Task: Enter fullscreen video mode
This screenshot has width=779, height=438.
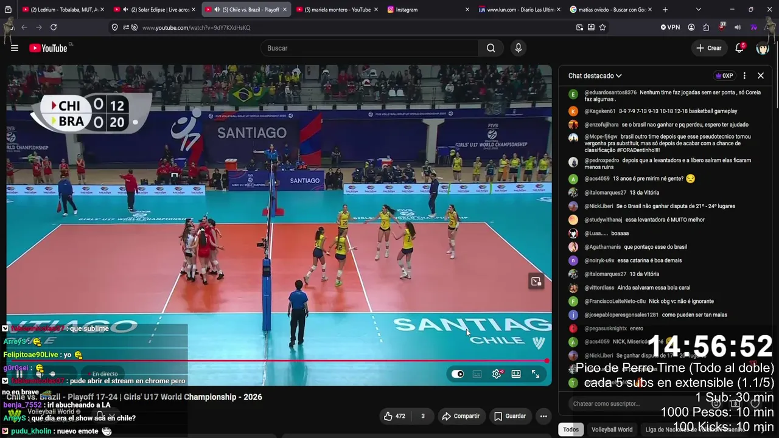Action: (536, 374)
